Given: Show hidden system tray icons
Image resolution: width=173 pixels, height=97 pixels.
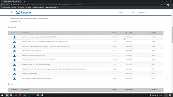Looking at the screenshot, I should coord(148,95).
